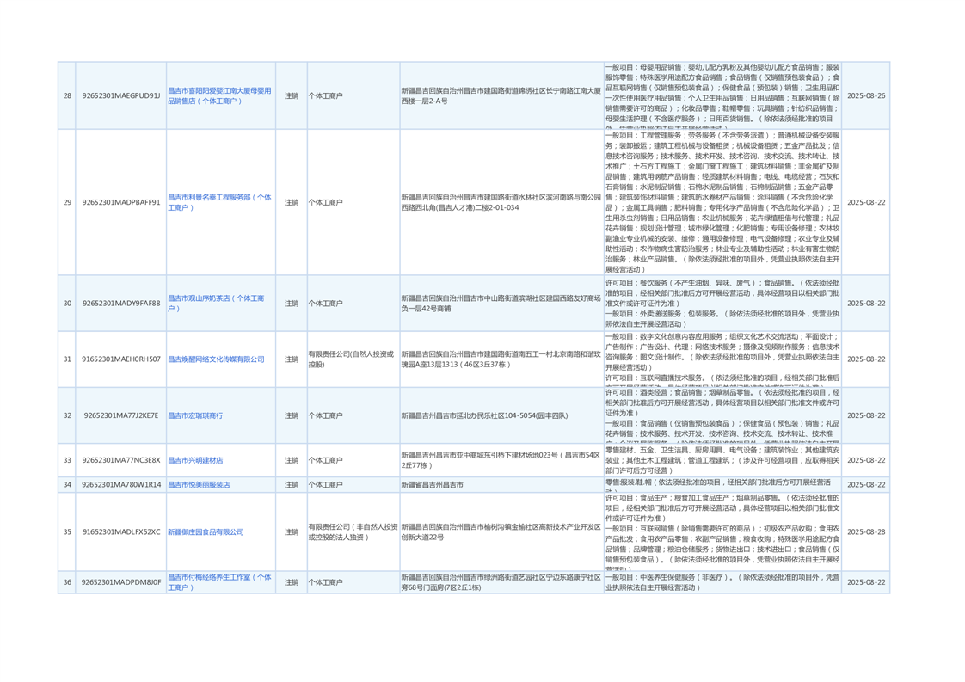Select credit code 91652301MADLFX52XC
Image resolution: width=965 pixels, height=682 pixels.
coord(121,531)
